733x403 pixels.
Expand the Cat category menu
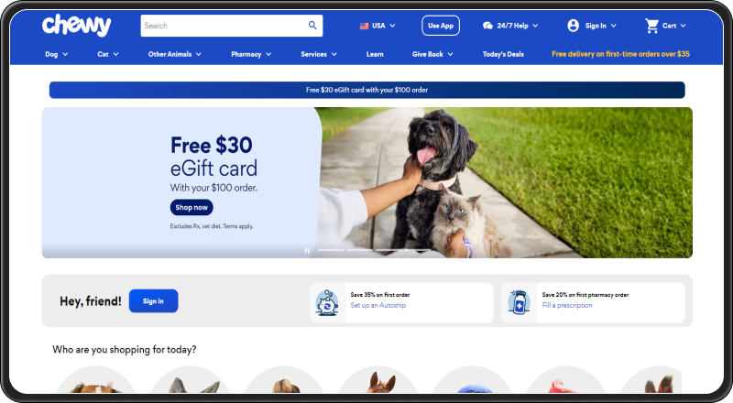(108, 54)
